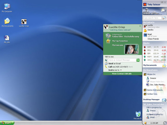Click the green send message arrow
Screen dimensions: 167x125
(138, 60)
